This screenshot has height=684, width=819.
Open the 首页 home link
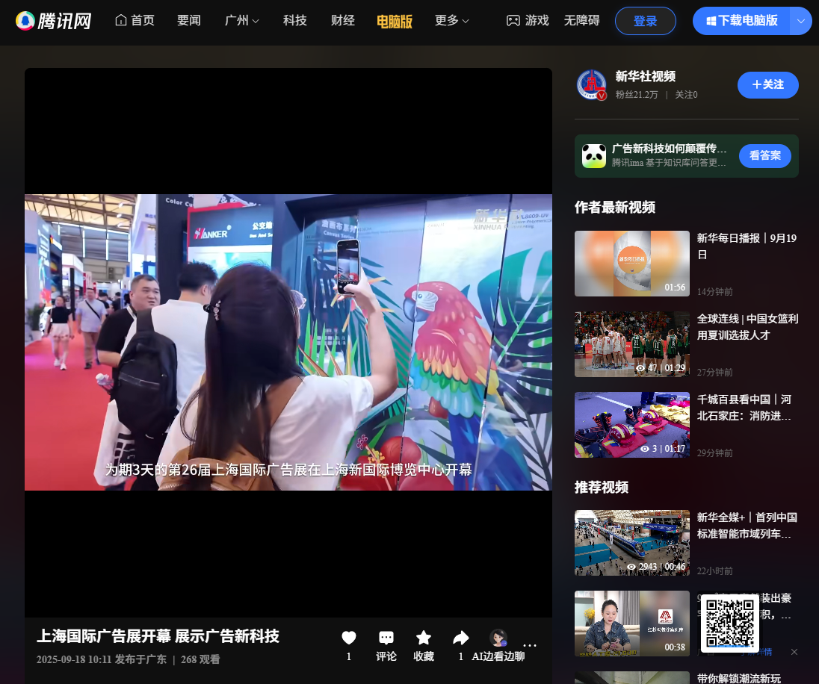point(135,20)
